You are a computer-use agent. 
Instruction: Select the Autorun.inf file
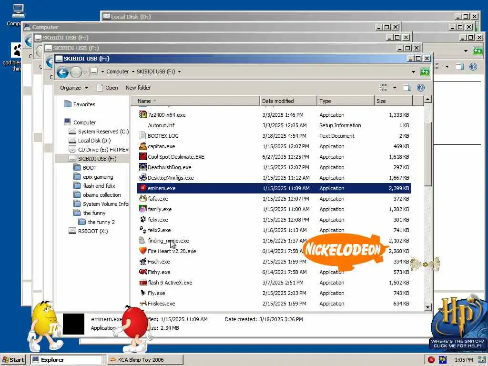pyautogui.click(x=274, y=125)
